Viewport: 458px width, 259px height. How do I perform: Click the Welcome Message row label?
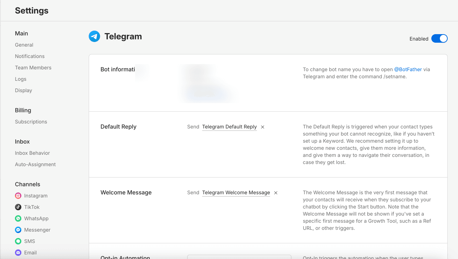pos(126,192)
